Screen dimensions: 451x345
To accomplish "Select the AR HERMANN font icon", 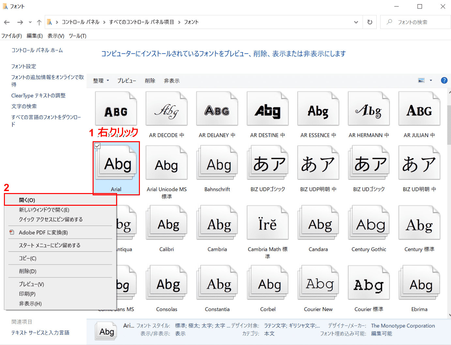I will pyautogui.click(x=369, y=109).
